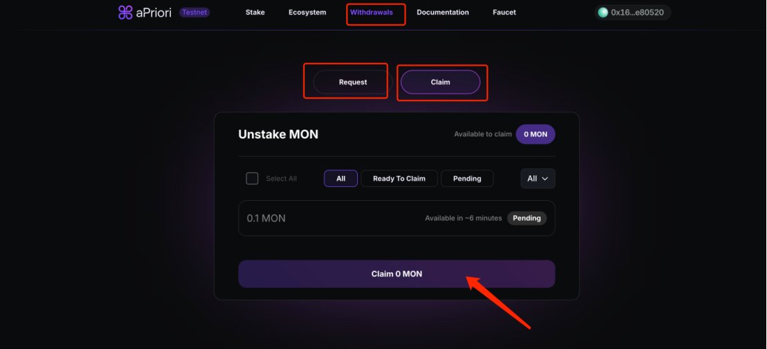
Task: Click the chevron arrow in All dropdown
Action: pyautogui.click(x=545, y=179)
